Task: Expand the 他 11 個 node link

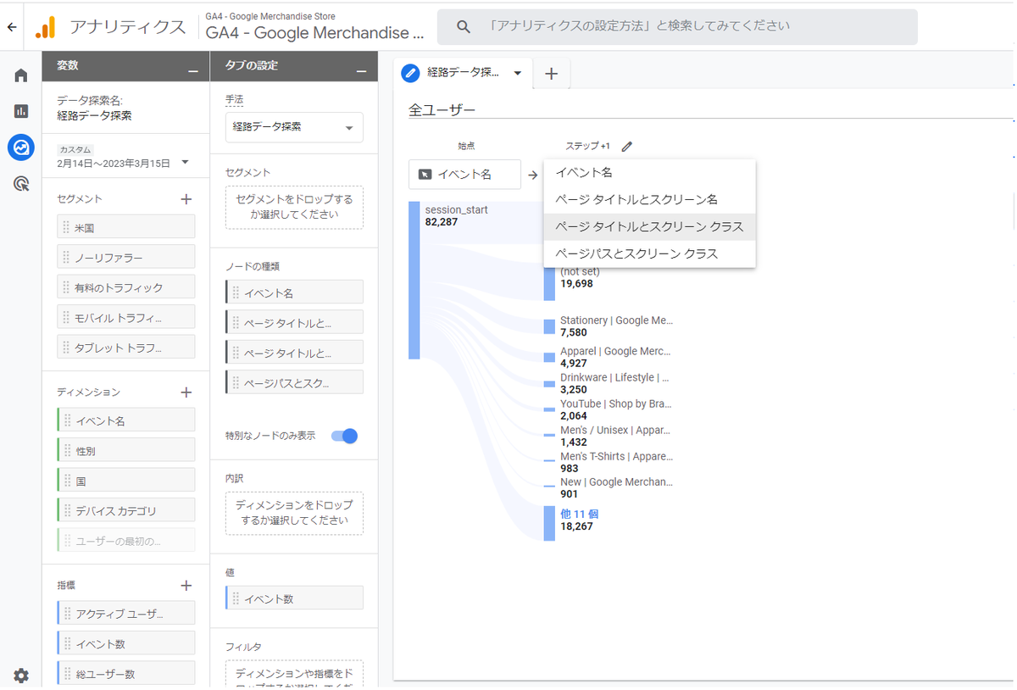Action: (580, 514)
